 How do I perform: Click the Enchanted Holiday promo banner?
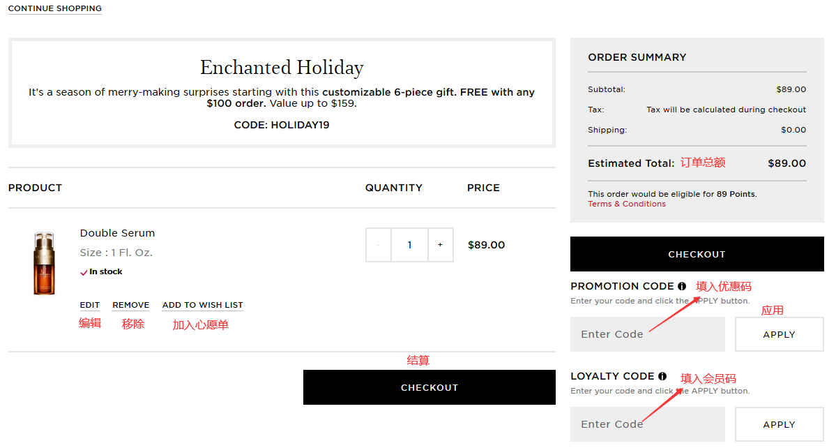[x=282, y=93]
